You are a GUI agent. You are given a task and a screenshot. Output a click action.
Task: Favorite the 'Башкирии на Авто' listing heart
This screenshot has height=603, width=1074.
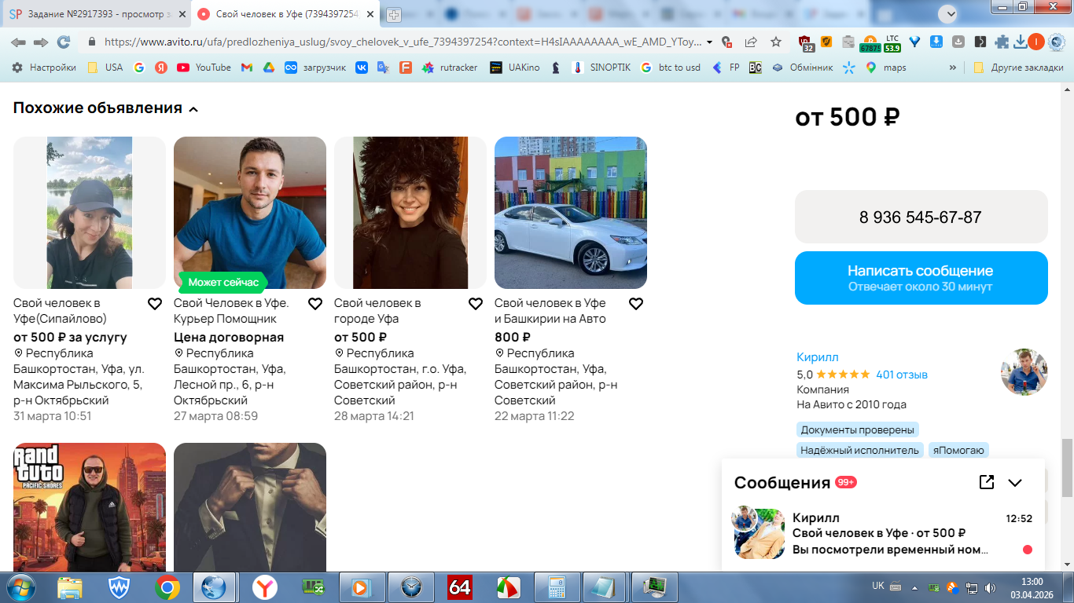coord(636,304)
